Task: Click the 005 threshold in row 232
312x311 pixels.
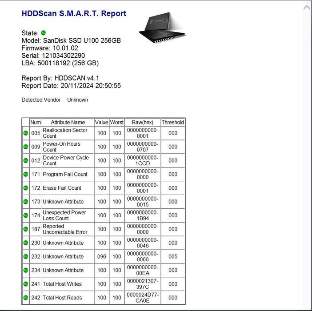Action: coord(173,256)
